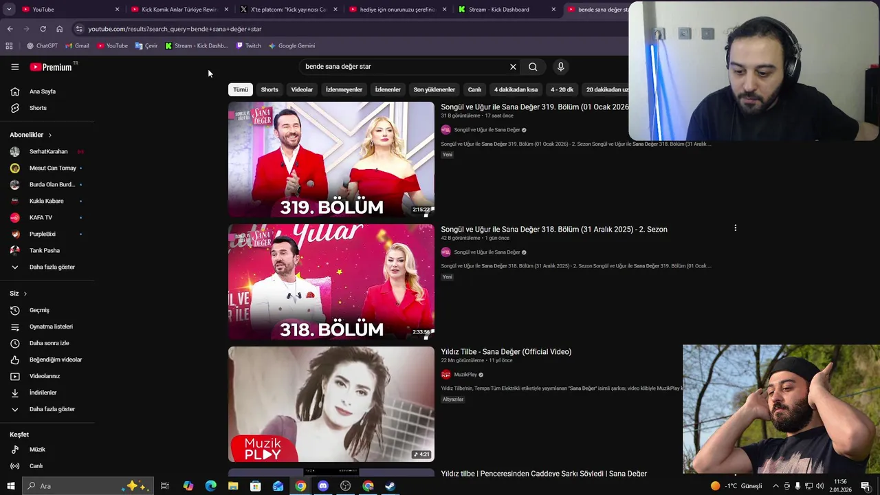Open the Abonelikler section chevron
The height and width of the screenshot is (495, 880).
[50, 135]
